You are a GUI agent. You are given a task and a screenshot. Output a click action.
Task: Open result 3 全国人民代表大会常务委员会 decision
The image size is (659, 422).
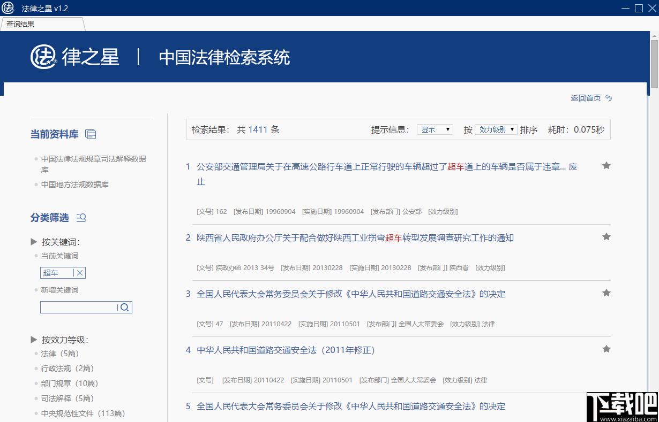click(351, 294)
